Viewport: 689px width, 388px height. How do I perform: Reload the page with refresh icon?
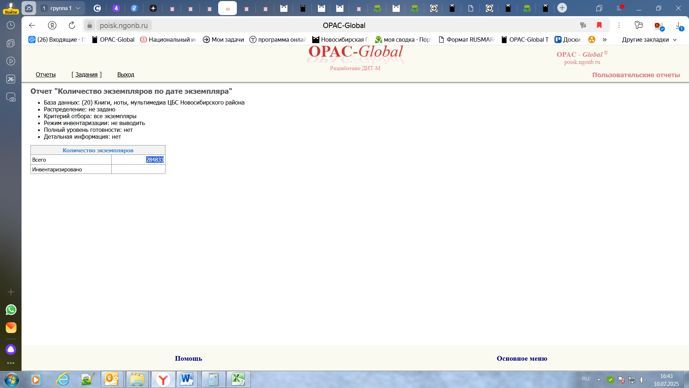tap(72, 25)
